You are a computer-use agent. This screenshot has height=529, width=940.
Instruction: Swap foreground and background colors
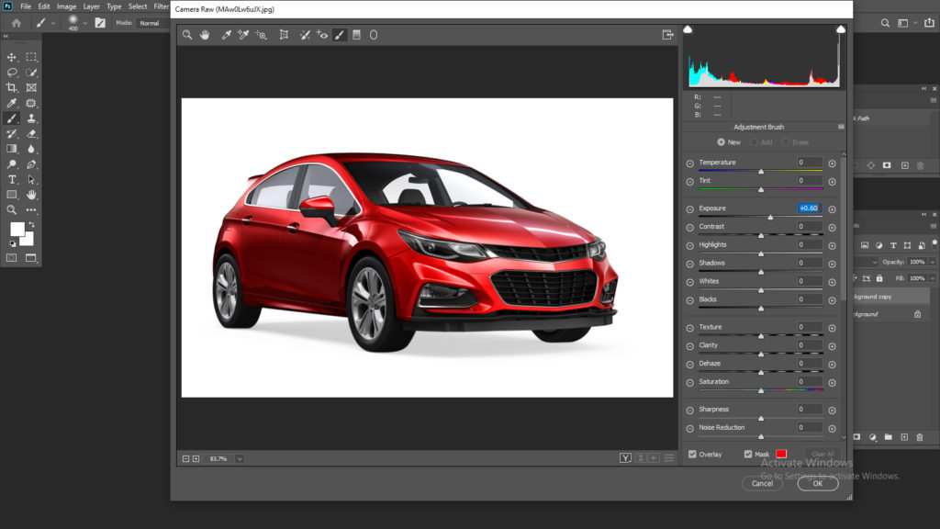tap(31, 225)
